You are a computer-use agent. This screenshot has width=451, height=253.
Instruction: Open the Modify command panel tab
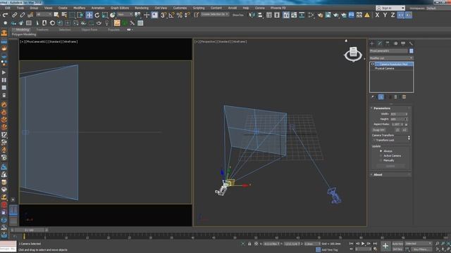click(x=380, y=44)
